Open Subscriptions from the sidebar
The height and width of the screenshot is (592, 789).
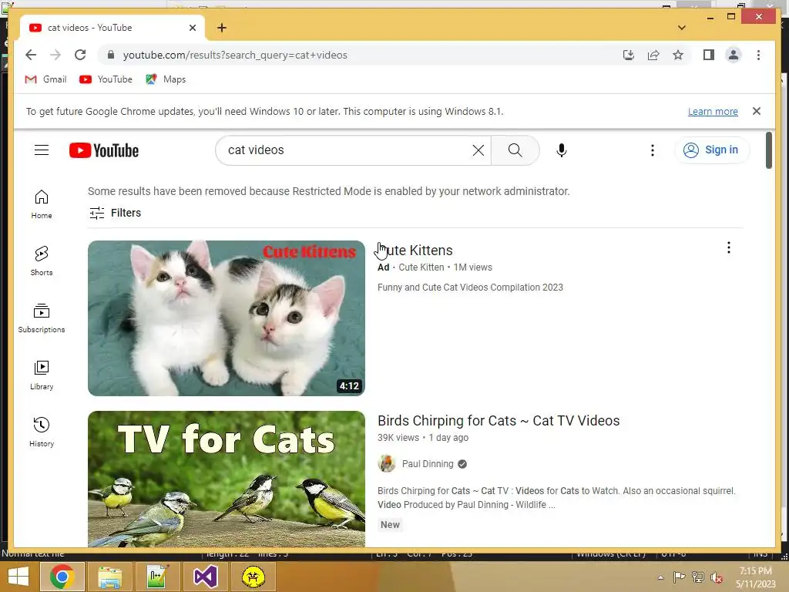click(x=42, y=318)
